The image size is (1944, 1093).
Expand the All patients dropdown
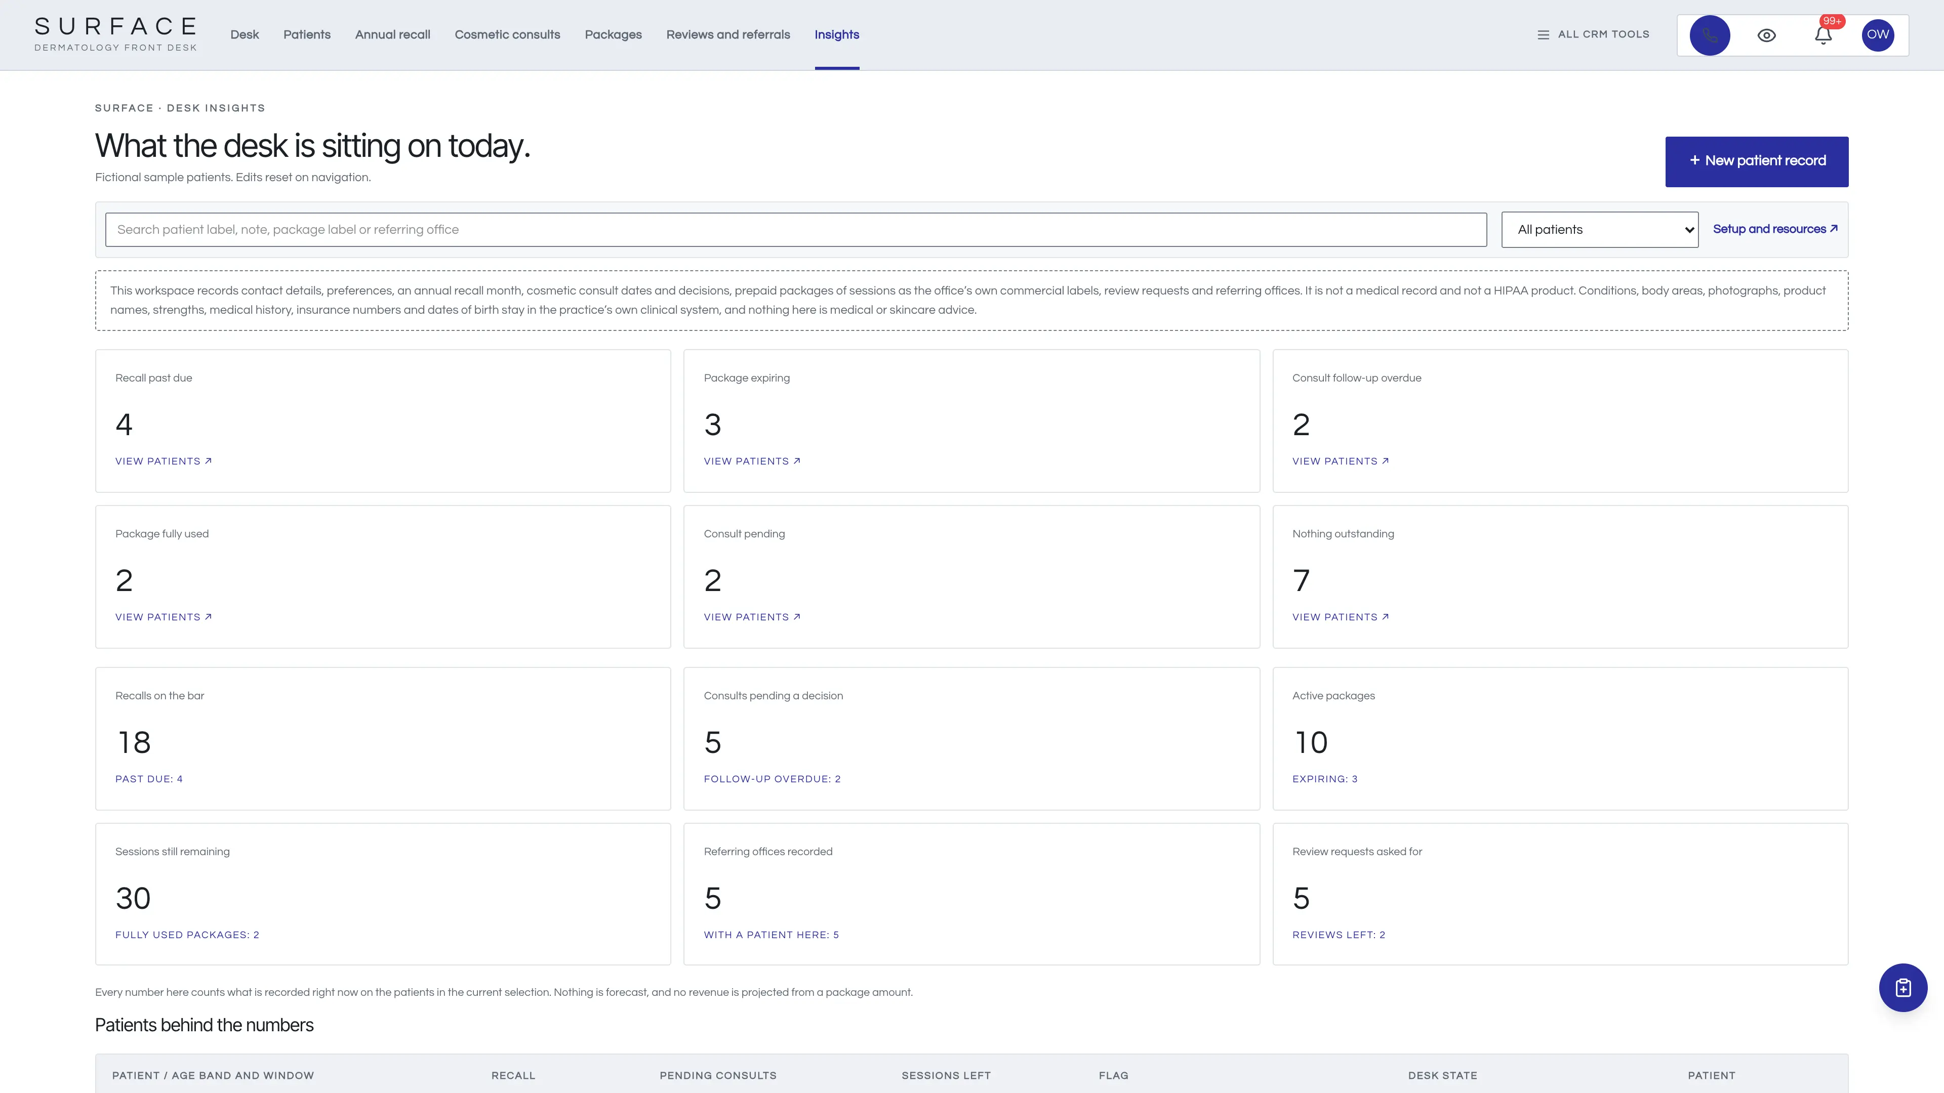(x=1599, y=229)
